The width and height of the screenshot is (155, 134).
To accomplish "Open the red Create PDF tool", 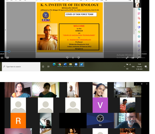I will click(139, 18).
